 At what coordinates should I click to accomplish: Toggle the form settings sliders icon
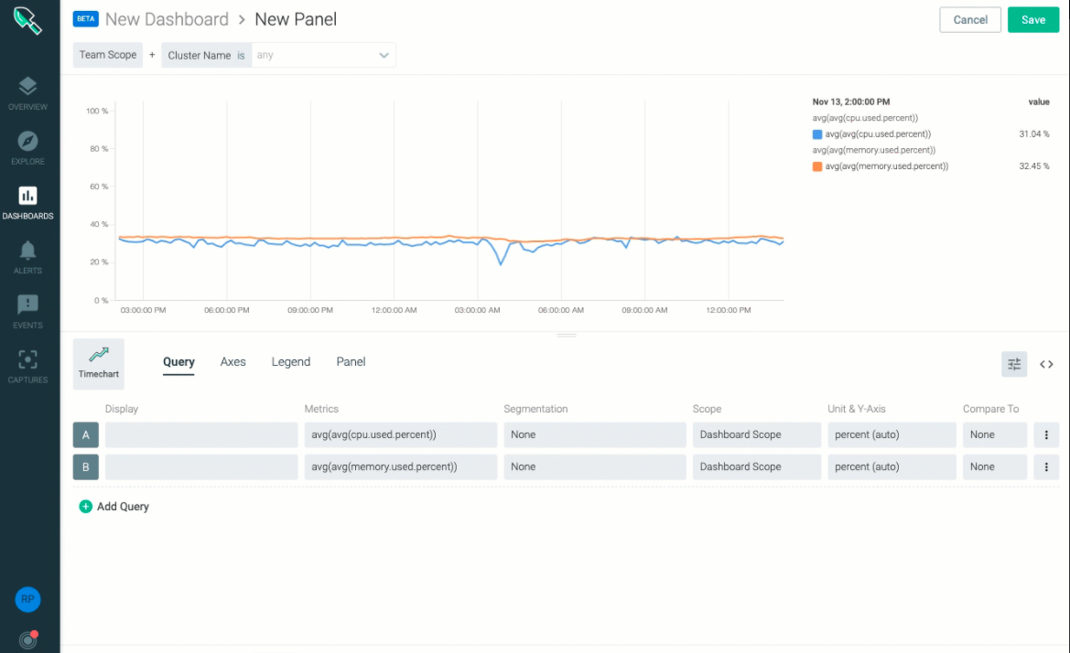point(1014,364)
